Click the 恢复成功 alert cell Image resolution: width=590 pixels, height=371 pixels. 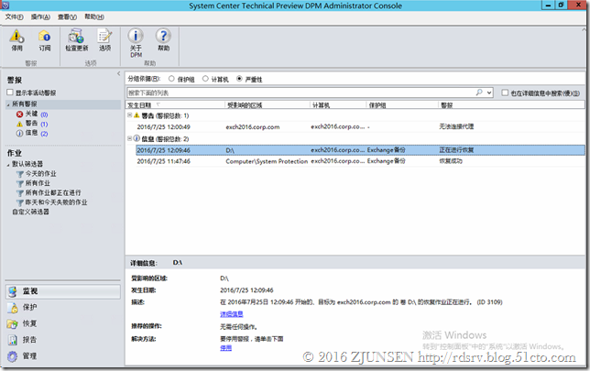coord(451,161)
